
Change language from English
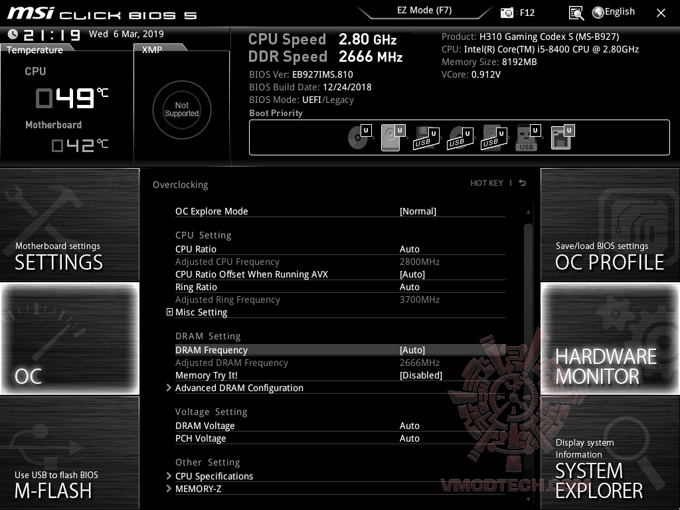[x=620, y=12]
